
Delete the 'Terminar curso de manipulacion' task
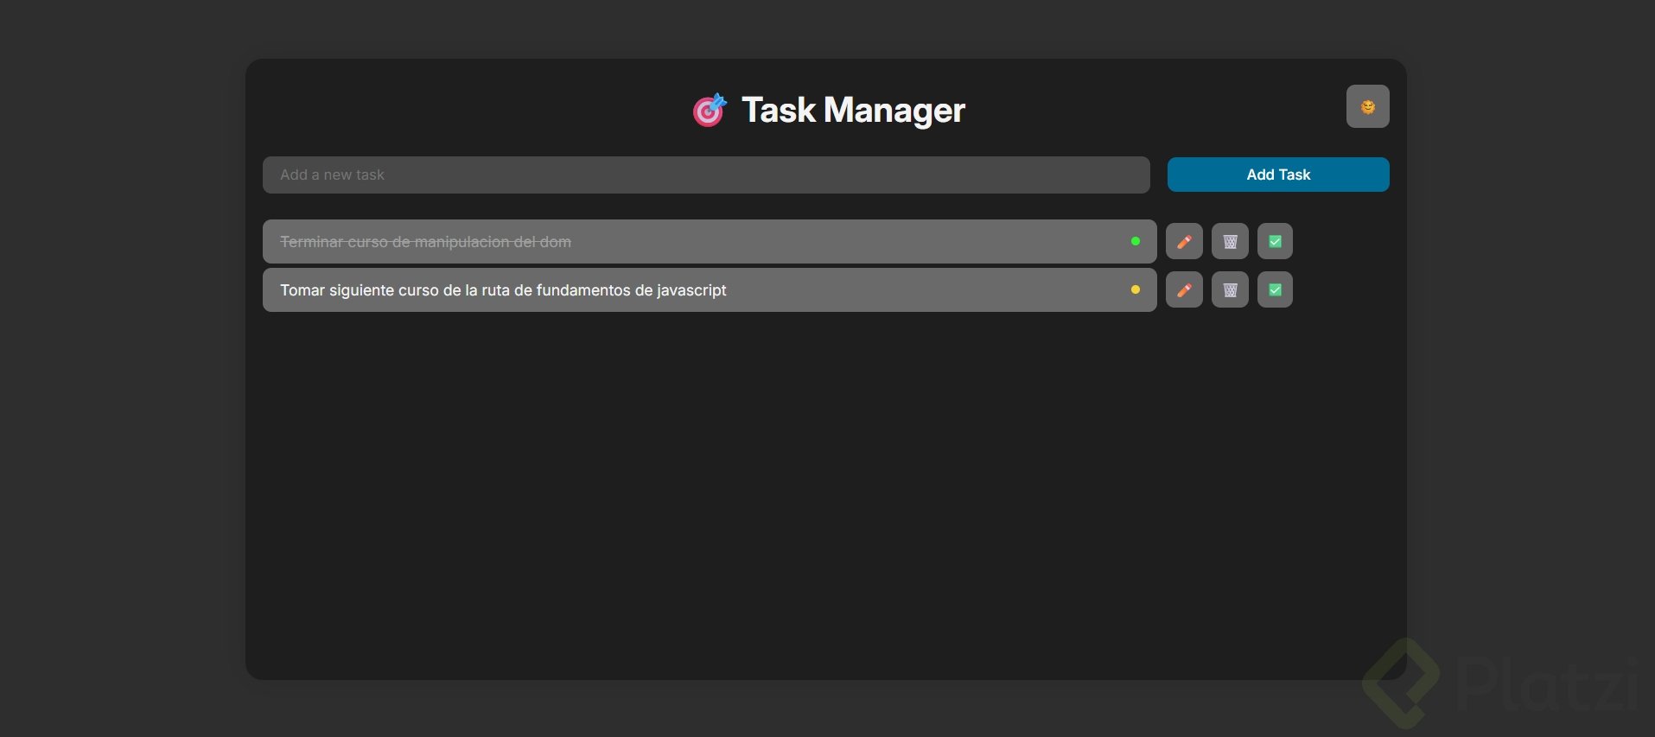[1230, 241]
